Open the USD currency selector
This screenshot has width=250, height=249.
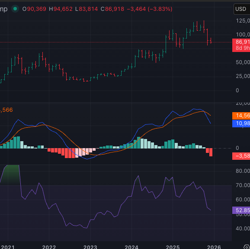point(242,9)
